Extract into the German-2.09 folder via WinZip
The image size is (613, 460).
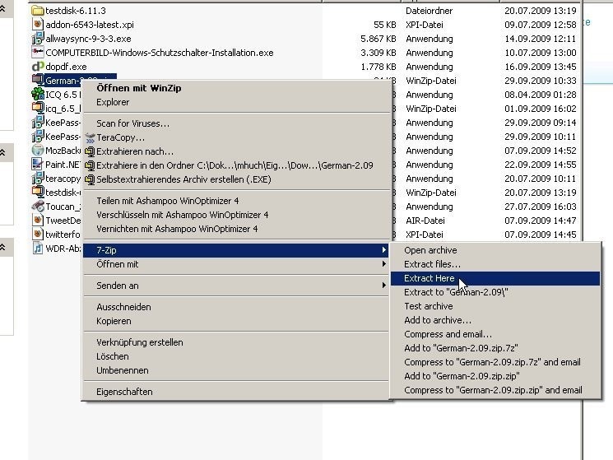235,165
